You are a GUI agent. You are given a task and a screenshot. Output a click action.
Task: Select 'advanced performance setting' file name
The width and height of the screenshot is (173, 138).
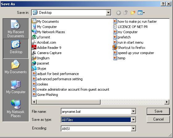click(x=60, y=79)
